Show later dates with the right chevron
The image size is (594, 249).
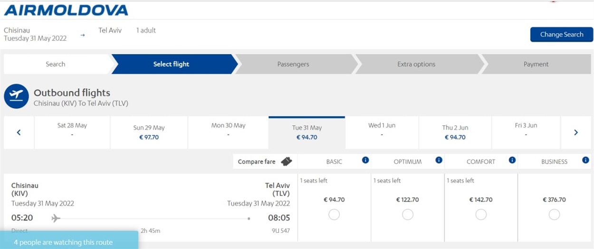[576, 132]
